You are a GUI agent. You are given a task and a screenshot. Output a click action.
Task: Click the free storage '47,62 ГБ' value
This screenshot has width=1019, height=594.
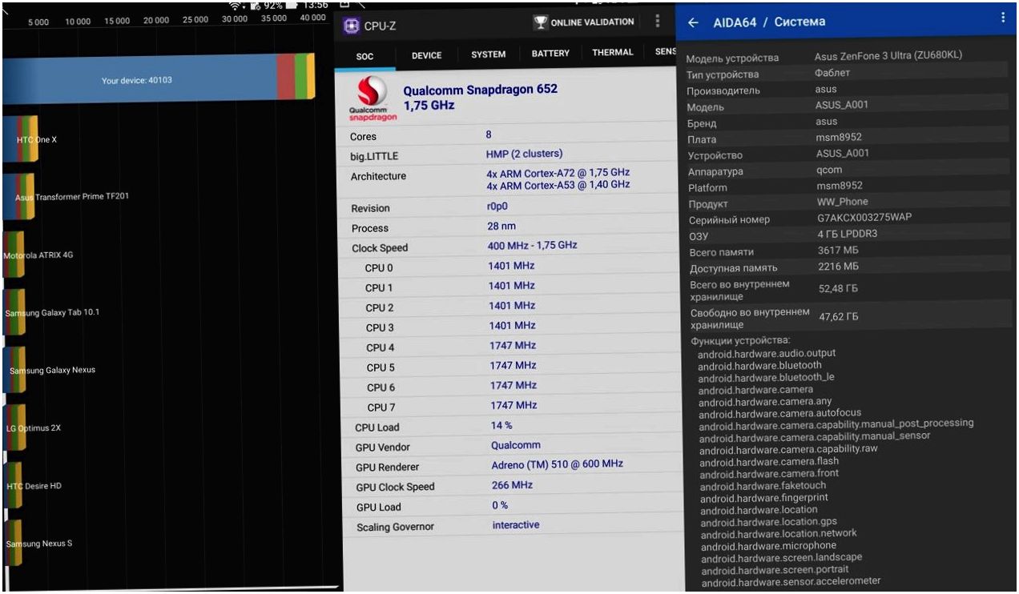(x=839, y=317)
